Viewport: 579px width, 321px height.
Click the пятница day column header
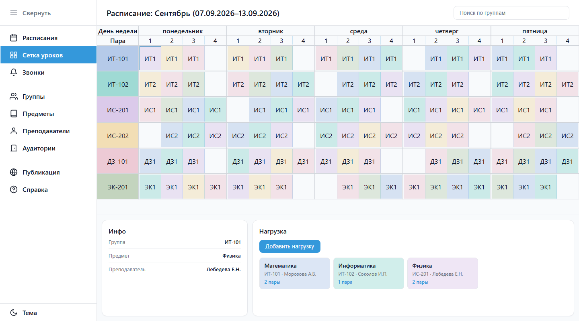pyautogui.click(x=535, y=31)
